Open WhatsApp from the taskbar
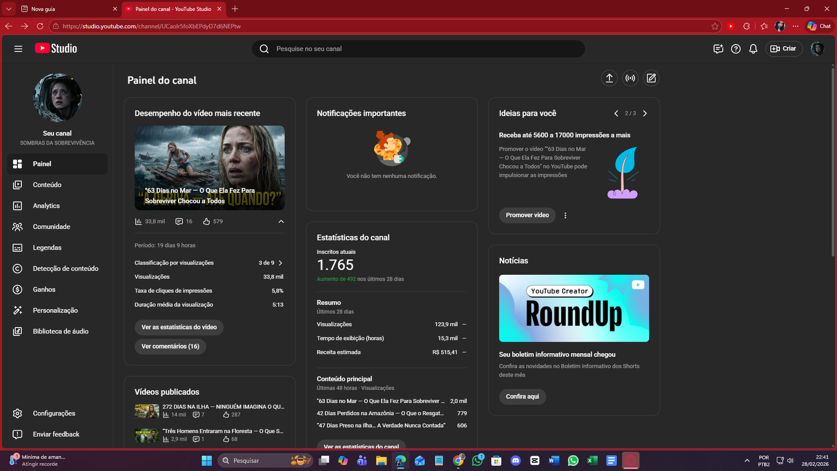The width and height of the screenshot is (837, 471). point(573,461)
